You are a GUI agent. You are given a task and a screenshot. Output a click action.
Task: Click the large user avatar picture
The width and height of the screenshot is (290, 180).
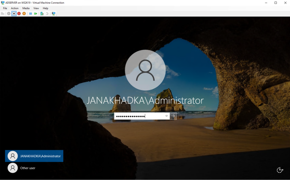[145, 70]
